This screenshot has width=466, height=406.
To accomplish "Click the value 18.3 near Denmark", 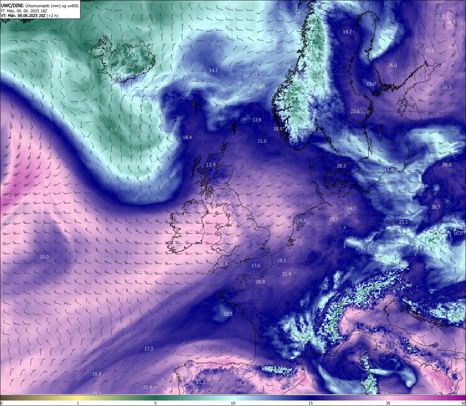I will coord(341,166).
